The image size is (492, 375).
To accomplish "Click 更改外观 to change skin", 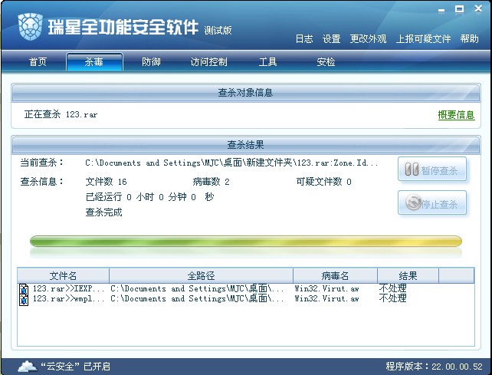I will [x=368, y=39].
